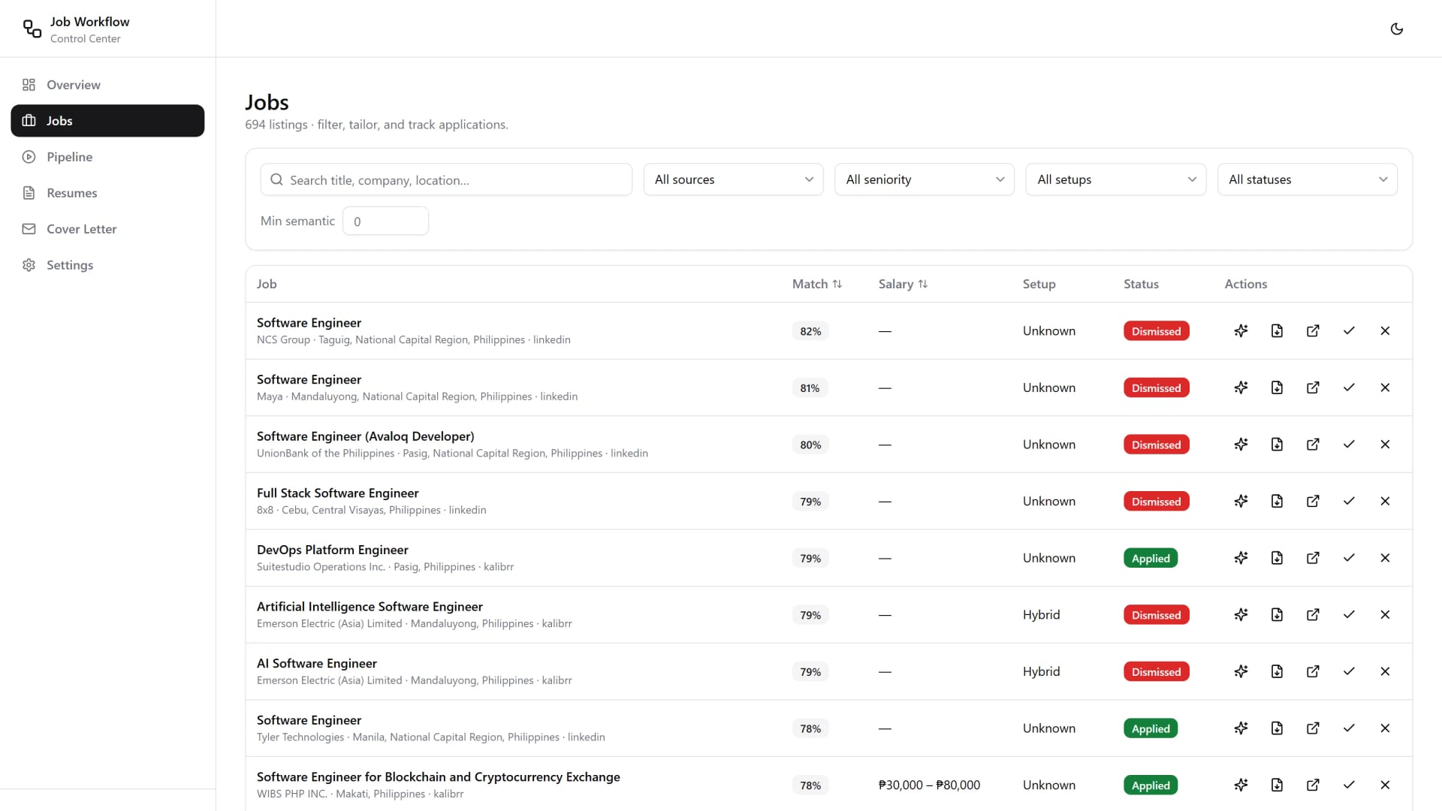Open external link for AI Software Engineer
1442x811 pixels.
(1313, 671)
